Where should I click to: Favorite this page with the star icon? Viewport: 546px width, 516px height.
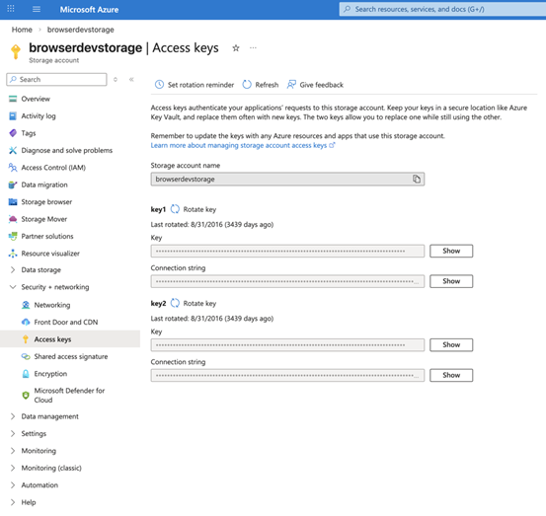point(236,48)
